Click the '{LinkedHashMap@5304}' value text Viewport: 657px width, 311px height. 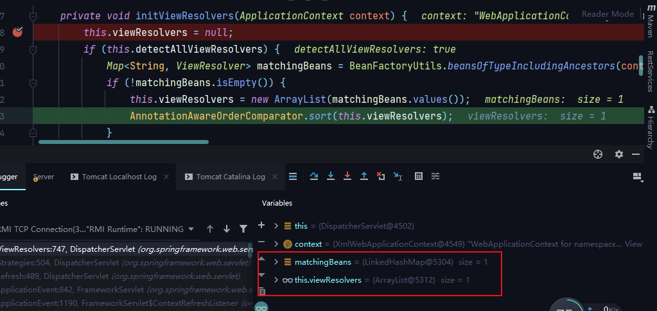[x=408, y=262]
